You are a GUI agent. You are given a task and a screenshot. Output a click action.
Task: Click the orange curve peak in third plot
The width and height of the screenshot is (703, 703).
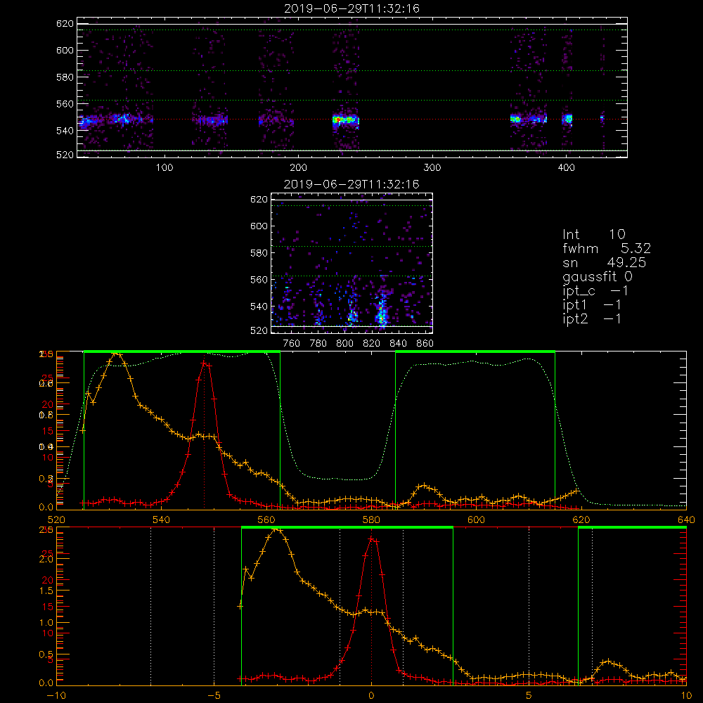pos(117,354)
